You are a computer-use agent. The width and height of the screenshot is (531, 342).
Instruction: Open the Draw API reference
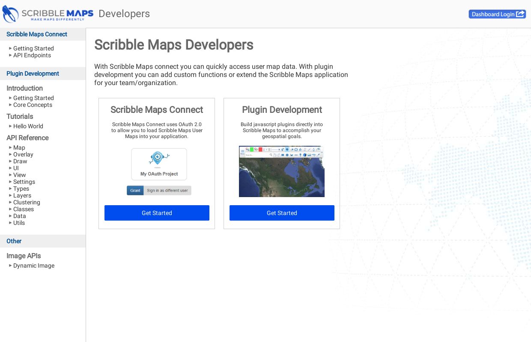pos(20,161)
